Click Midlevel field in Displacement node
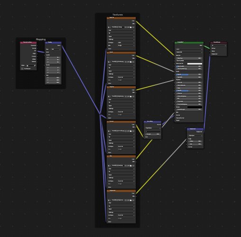This screenshot has width=241, height=237. click(195, 141)
